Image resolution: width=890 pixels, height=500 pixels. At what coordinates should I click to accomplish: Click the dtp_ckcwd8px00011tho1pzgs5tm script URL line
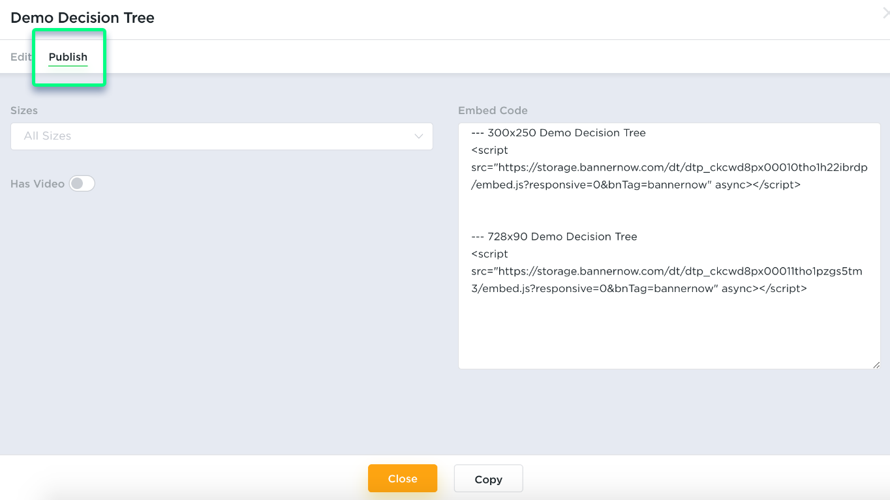667,271
